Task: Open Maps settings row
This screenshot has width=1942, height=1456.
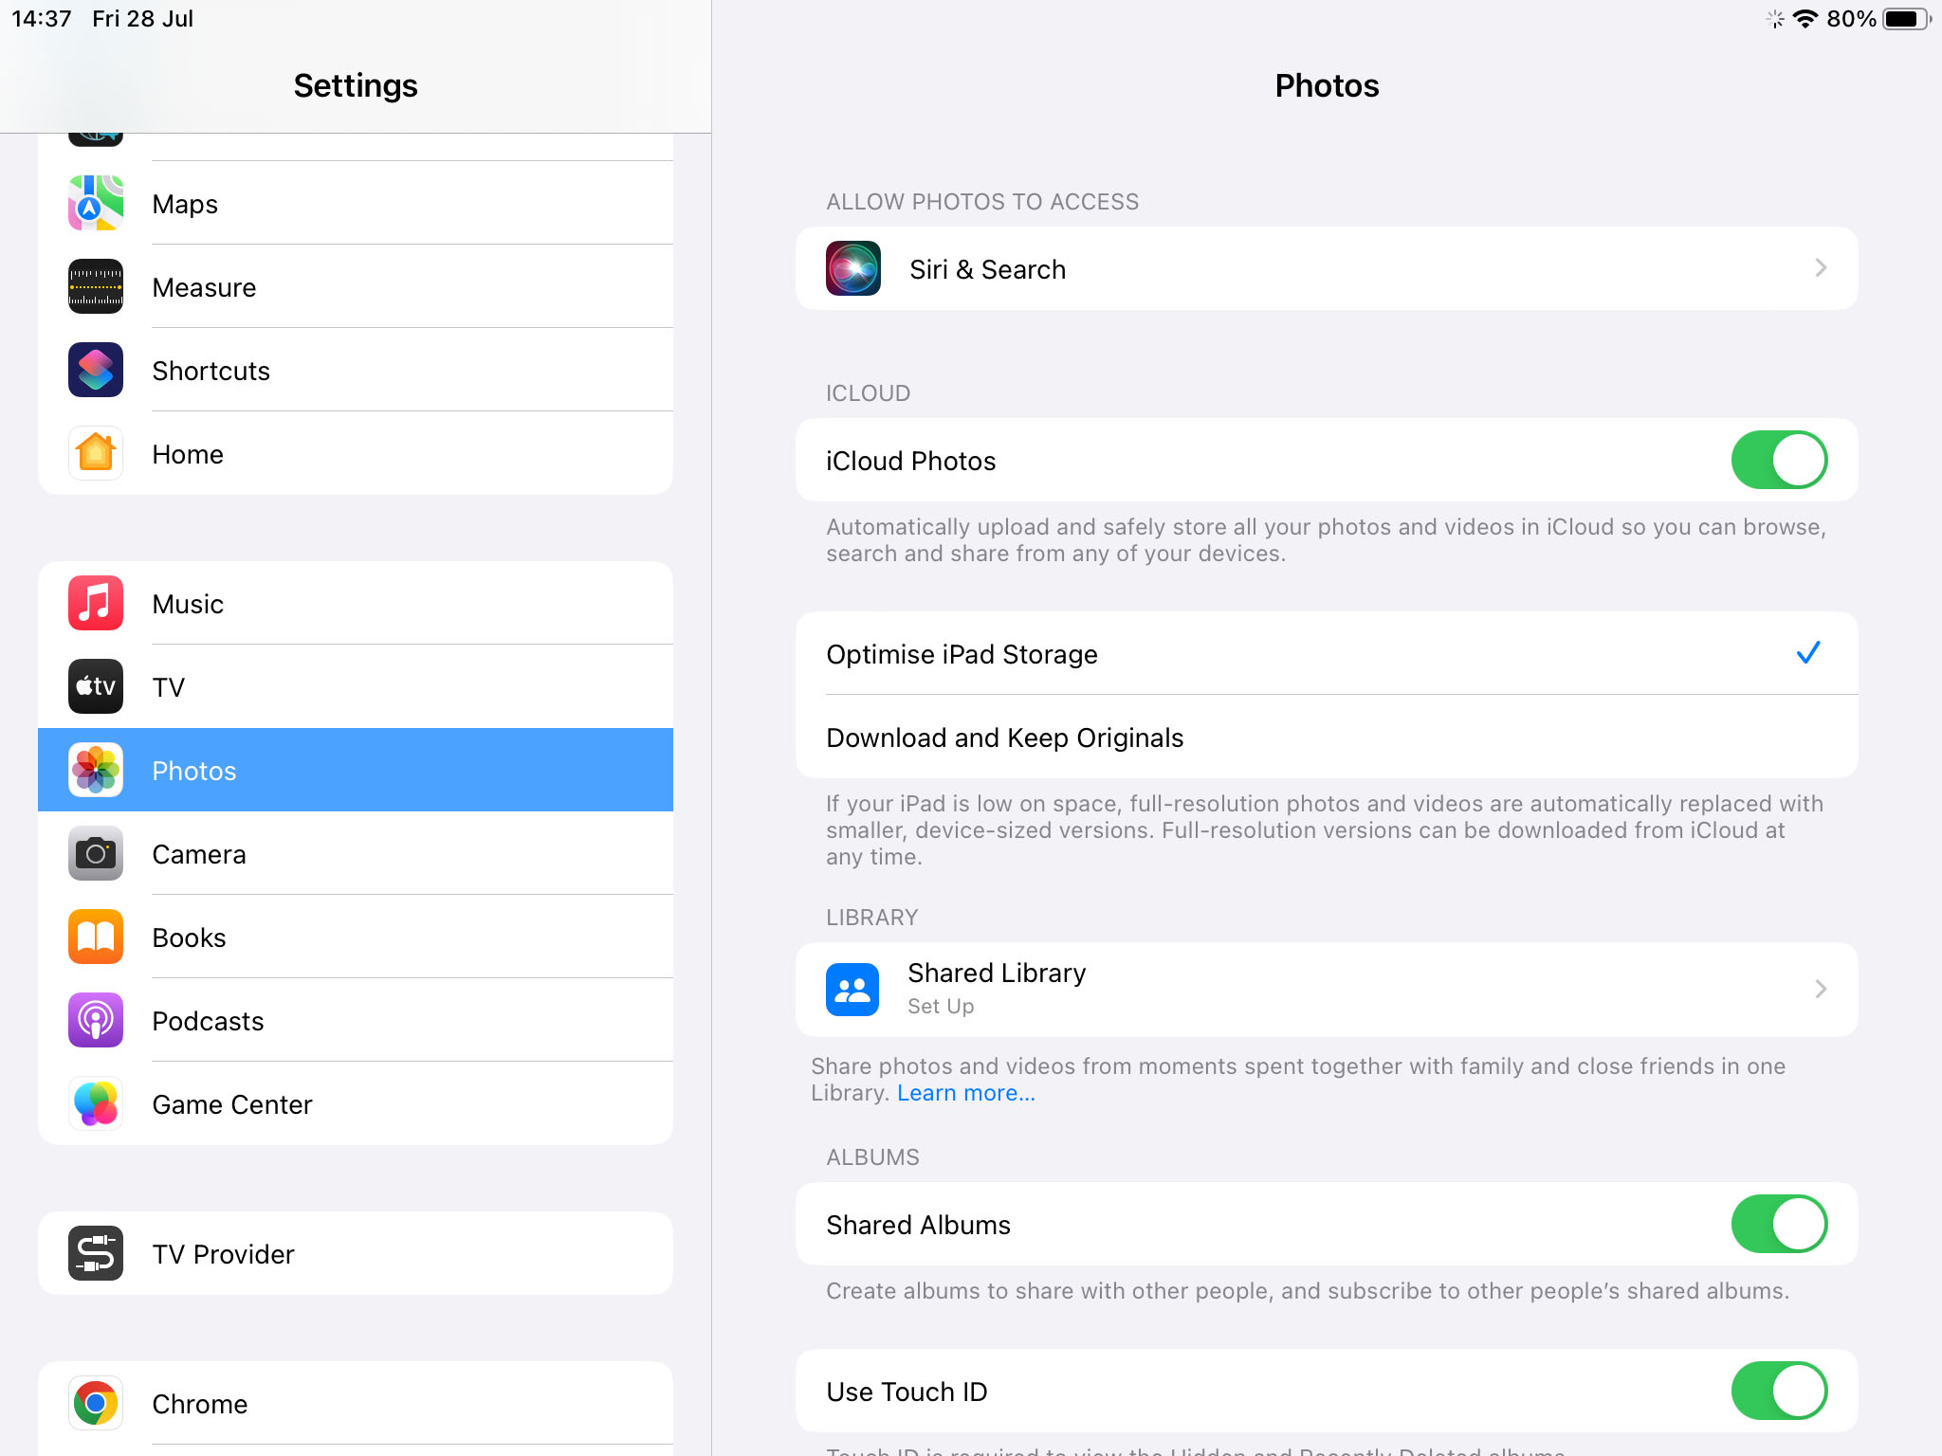Action: [356, 203]
